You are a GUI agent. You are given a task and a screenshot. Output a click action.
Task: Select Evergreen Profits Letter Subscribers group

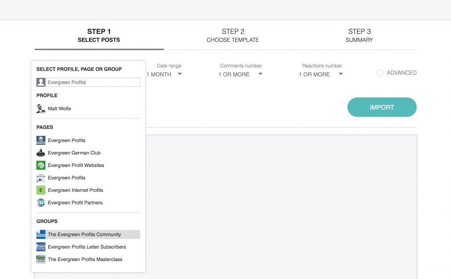click(x=88, y=247)
